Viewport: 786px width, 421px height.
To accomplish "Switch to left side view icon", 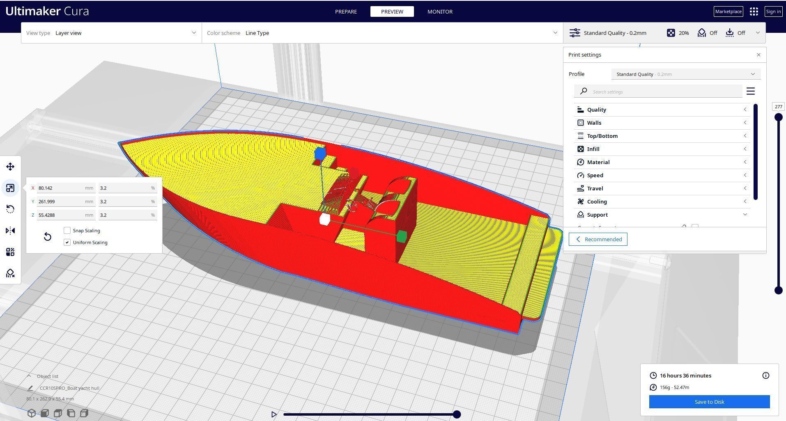I will [x=71, y=413].
